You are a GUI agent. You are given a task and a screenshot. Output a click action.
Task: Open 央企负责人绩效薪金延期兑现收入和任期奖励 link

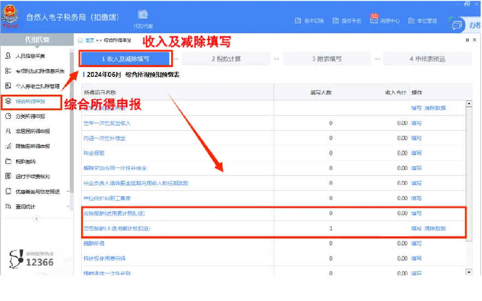tap(136, 183)
